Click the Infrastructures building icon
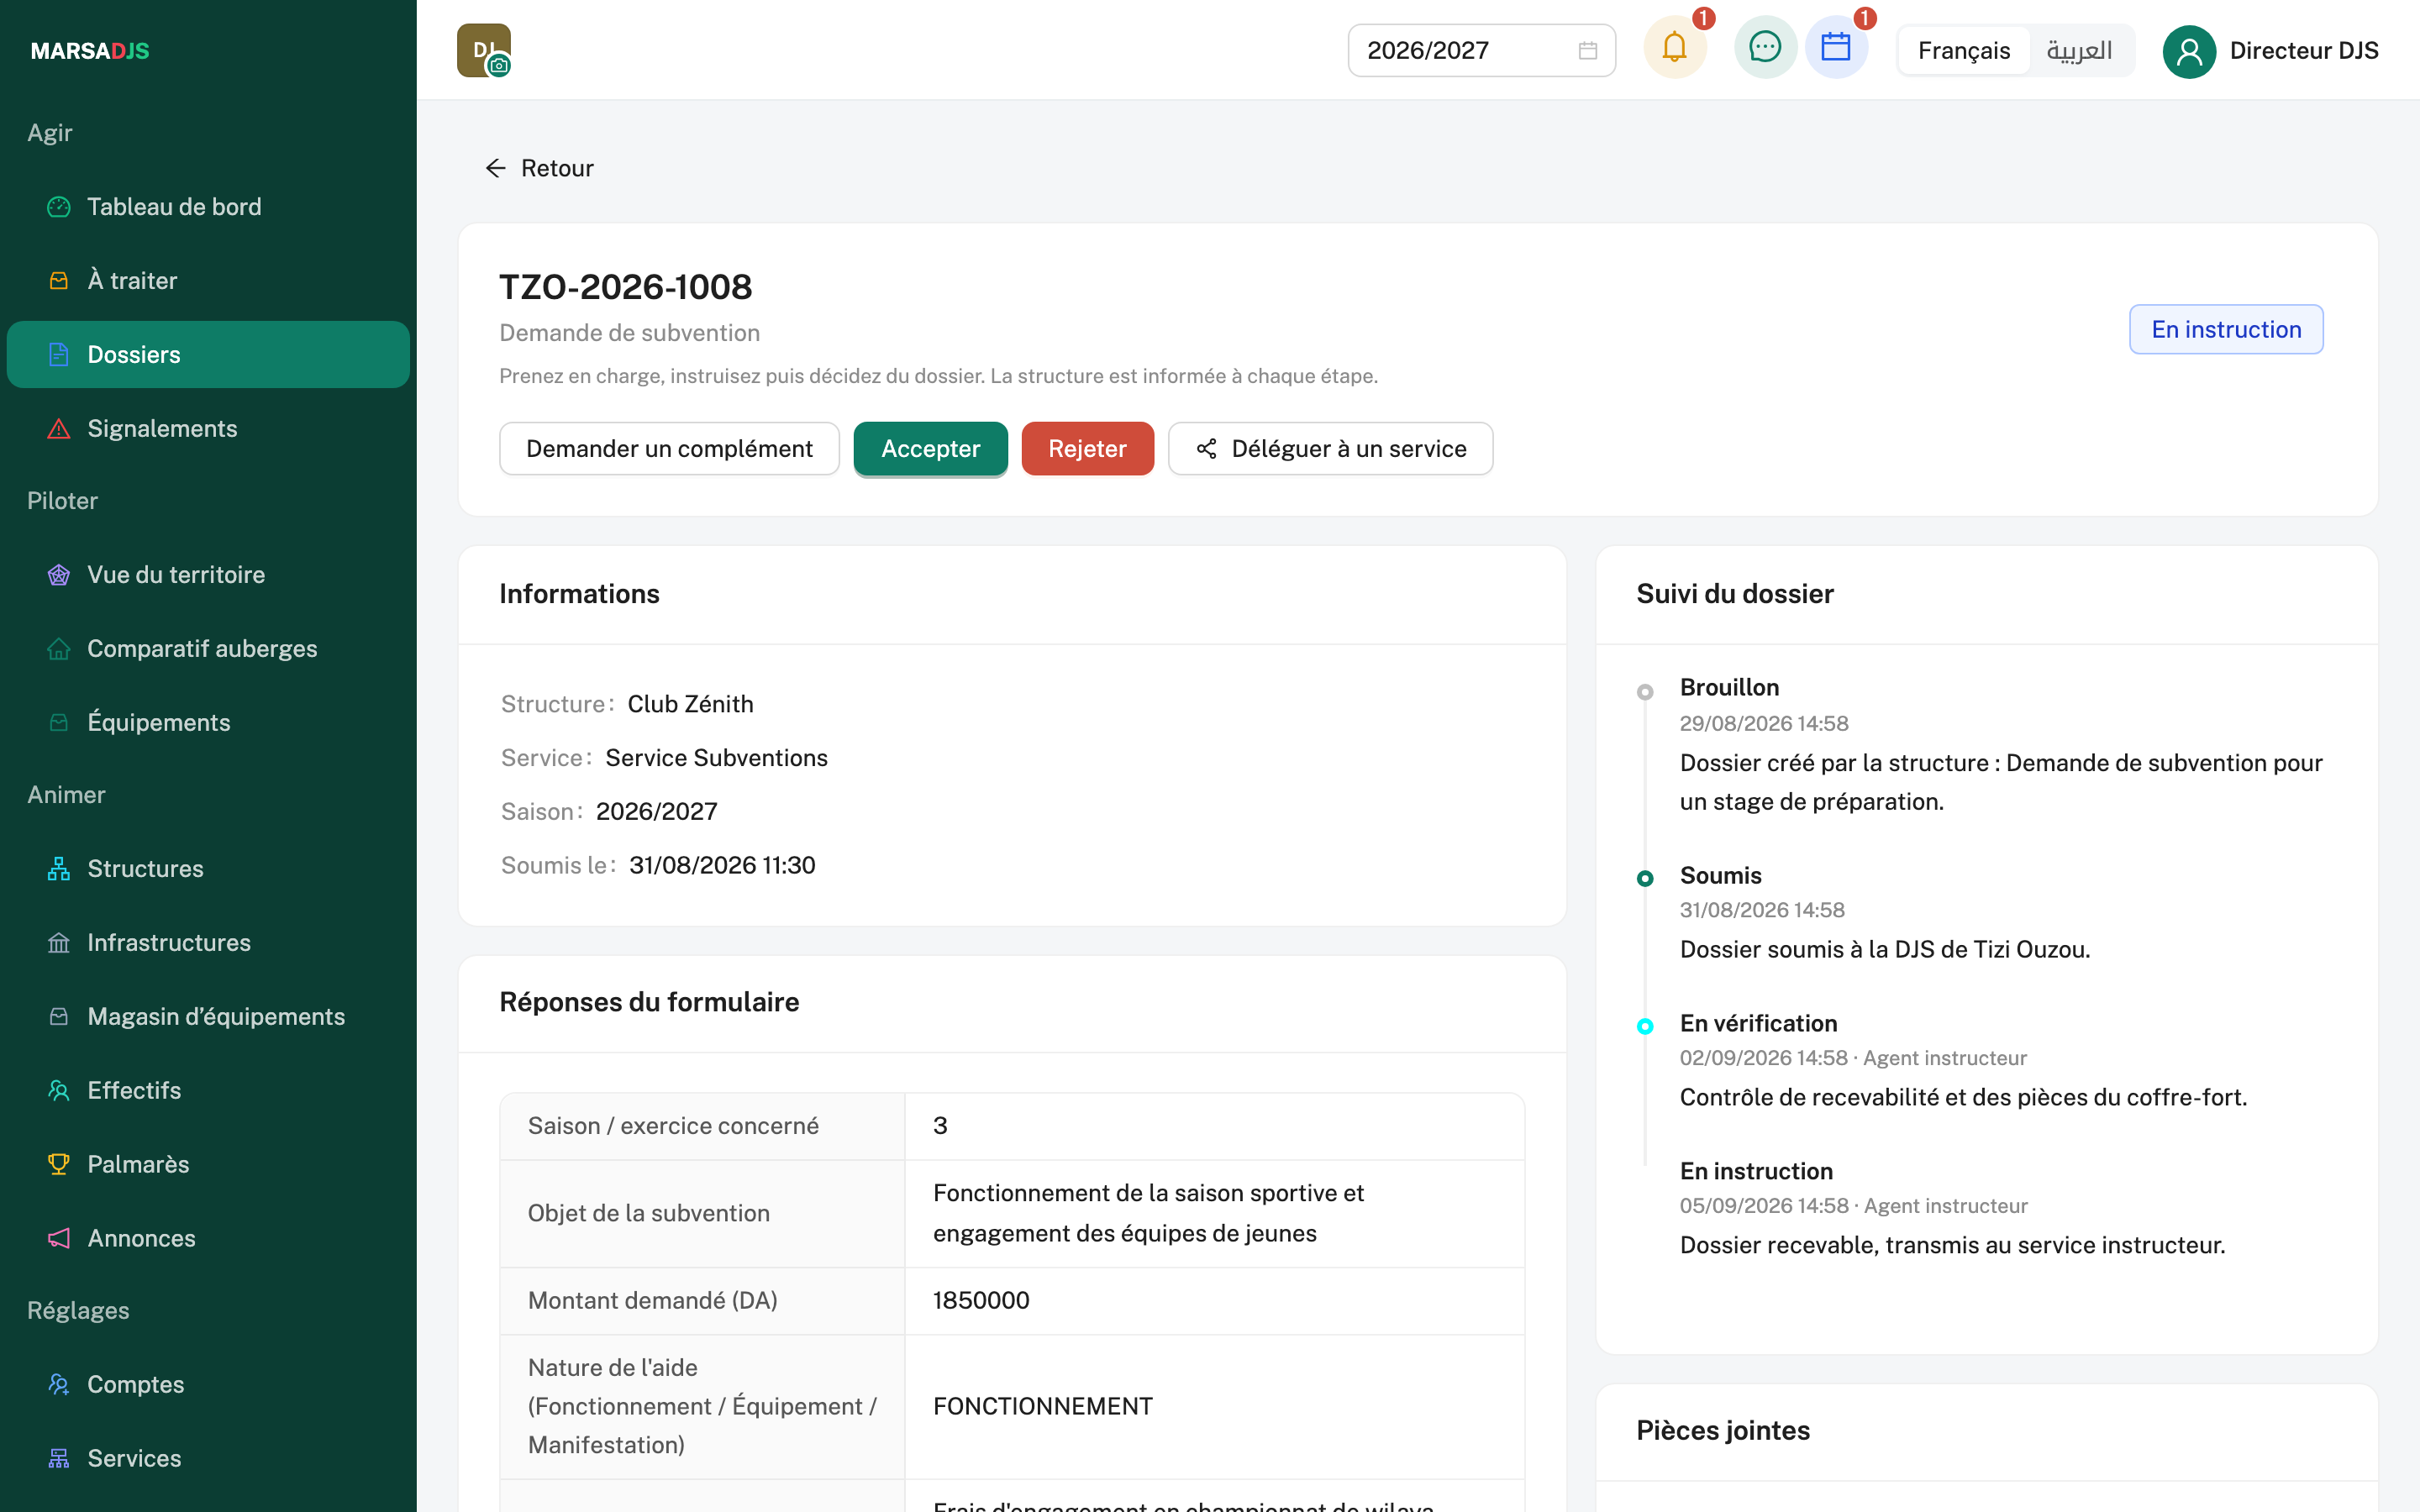 point(59,943)
